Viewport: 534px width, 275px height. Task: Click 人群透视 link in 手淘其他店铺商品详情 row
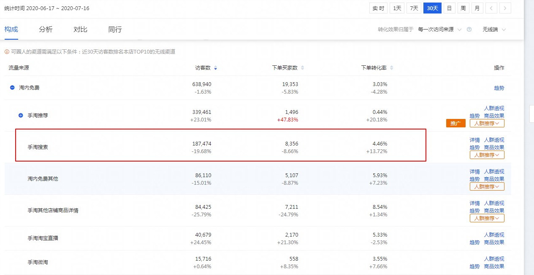pos(494,203)
